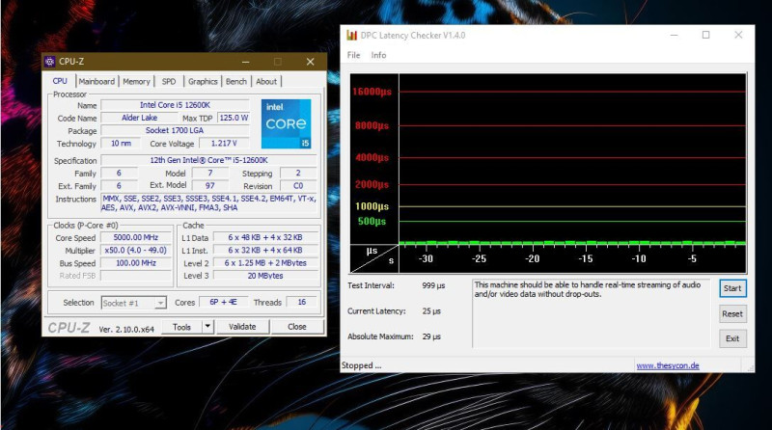Click the Stopped status bar text
The height and width of the screenshot is (430, 772).
click(x=361, y=365)
